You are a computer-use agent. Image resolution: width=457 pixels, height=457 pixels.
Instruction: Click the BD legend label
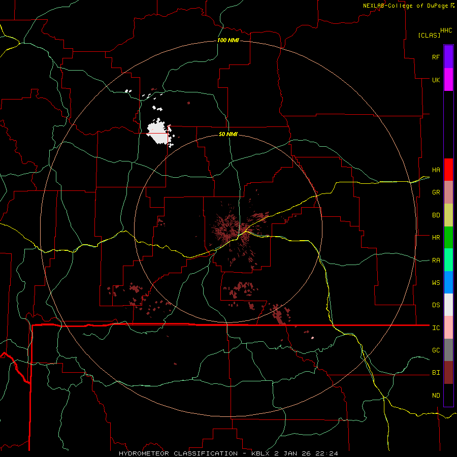click(436, 215)
